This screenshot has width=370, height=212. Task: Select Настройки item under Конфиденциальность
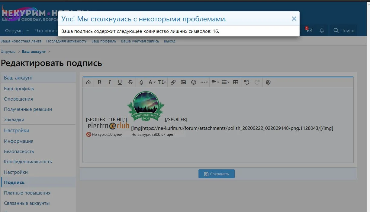click(38, 172)
